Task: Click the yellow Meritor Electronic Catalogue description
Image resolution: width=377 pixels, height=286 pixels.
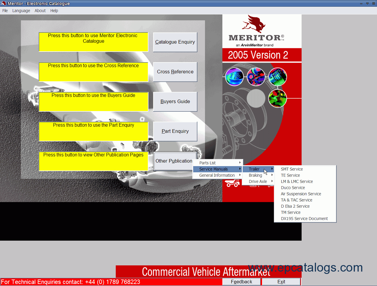Action: (93, 42)
